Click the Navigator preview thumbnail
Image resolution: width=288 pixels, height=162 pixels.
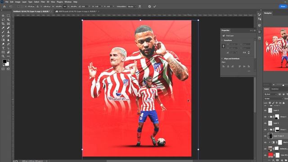click(x=276, y=49)
